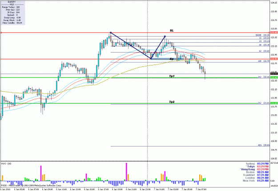The height and width of the screenshot is (191, 278).
Task: Click the BASE Fibonacci level label
Action: click(x=262, y=35)
